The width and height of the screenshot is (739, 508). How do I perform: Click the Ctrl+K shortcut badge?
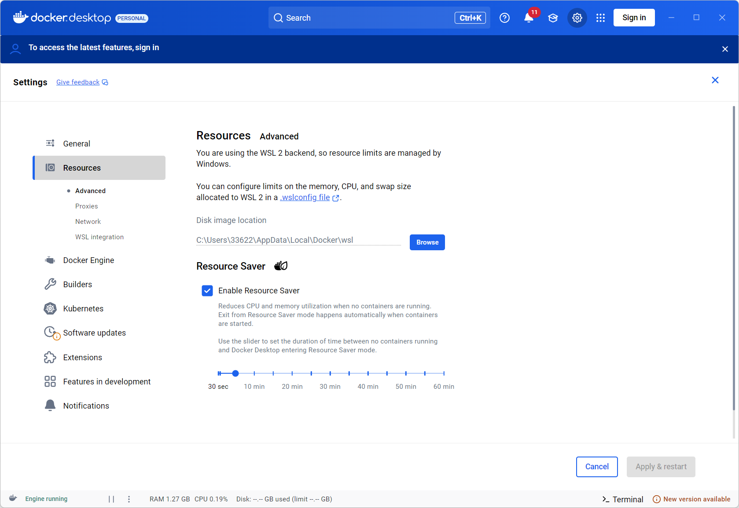tap(470, 18)
